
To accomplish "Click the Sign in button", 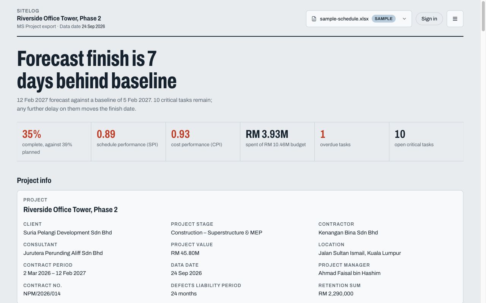I will pyautogui.click(x=429, y=19).
